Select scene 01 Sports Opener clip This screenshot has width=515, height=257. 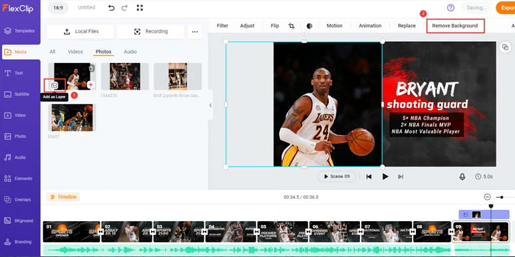coord(71,232)
